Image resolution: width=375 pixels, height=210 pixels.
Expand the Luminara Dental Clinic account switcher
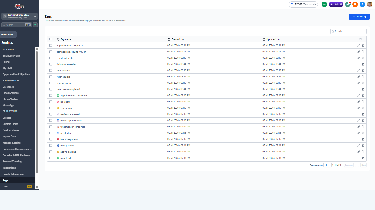point(19,16)
